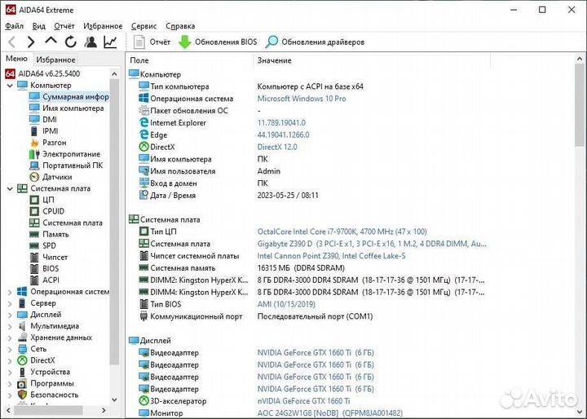The height and width of the screenshot is (419, 587).
Task: Open the Сервис menu
Action: (143, 26)
